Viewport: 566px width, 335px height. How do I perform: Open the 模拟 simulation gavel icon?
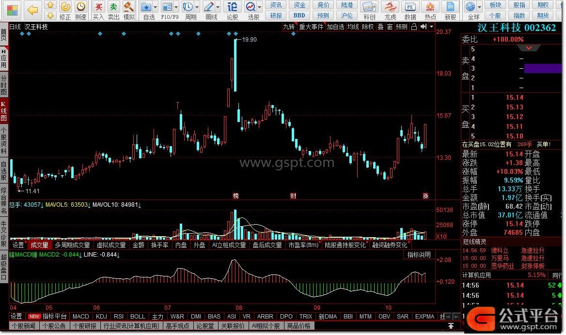pos(129,11)
